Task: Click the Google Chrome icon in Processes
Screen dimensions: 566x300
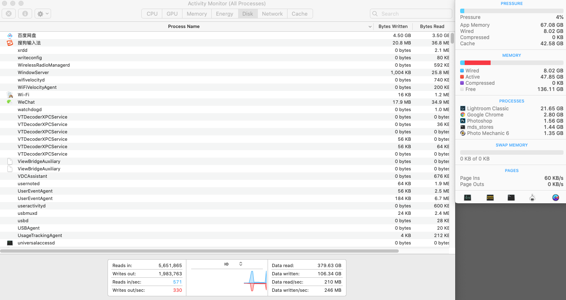Action: (463, 115)
